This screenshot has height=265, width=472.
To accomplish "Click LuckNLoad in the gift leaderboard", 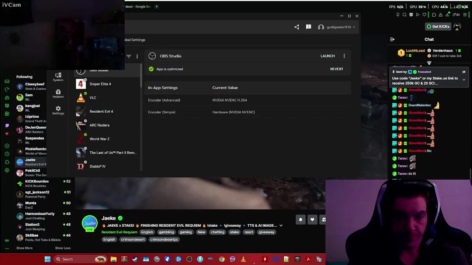I will (x=415, y=51).
